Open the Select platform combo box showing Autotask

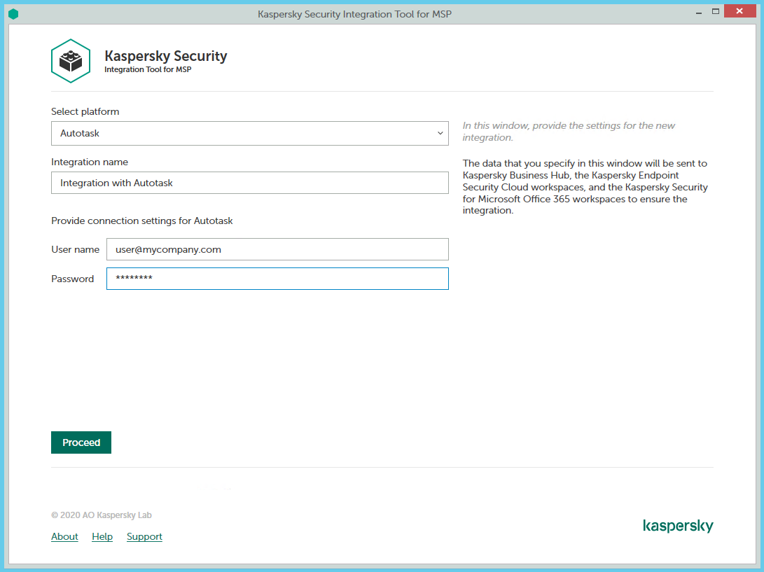click(x=249, y=133)
